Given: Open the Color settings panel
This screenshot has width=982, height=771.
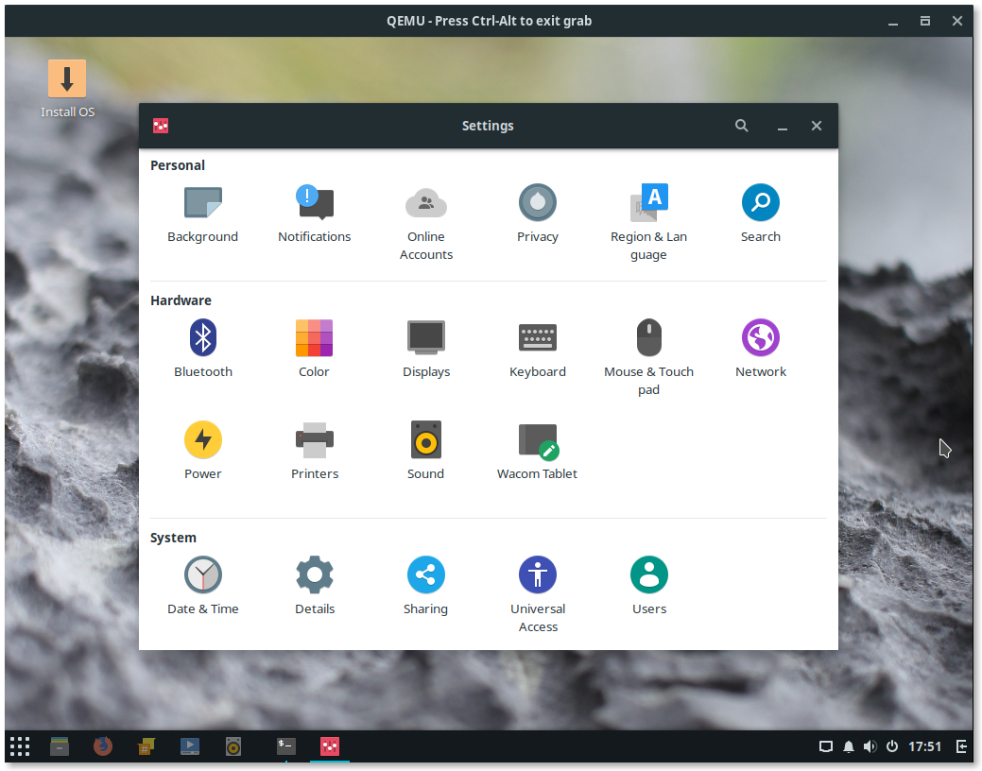Looking at the screenshot, I should (x=314, y=349).
